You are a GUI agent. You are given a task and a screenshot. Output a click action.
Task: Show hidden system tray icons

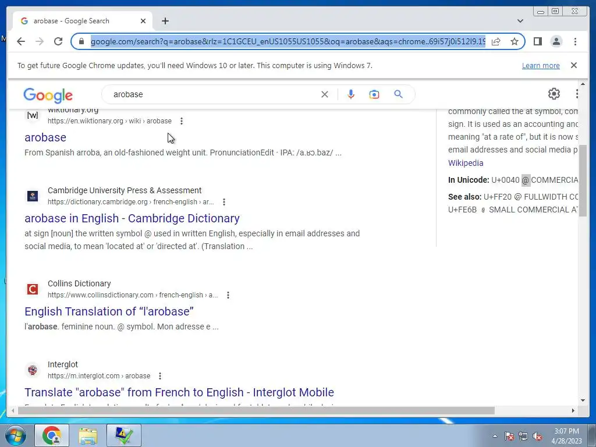coord(495,436)
